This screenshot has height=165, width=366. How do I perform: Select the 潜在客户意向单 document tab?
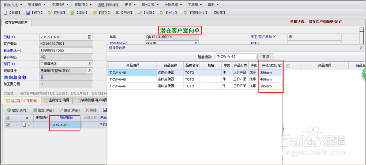pyautogui.click(x=16, y=23)
